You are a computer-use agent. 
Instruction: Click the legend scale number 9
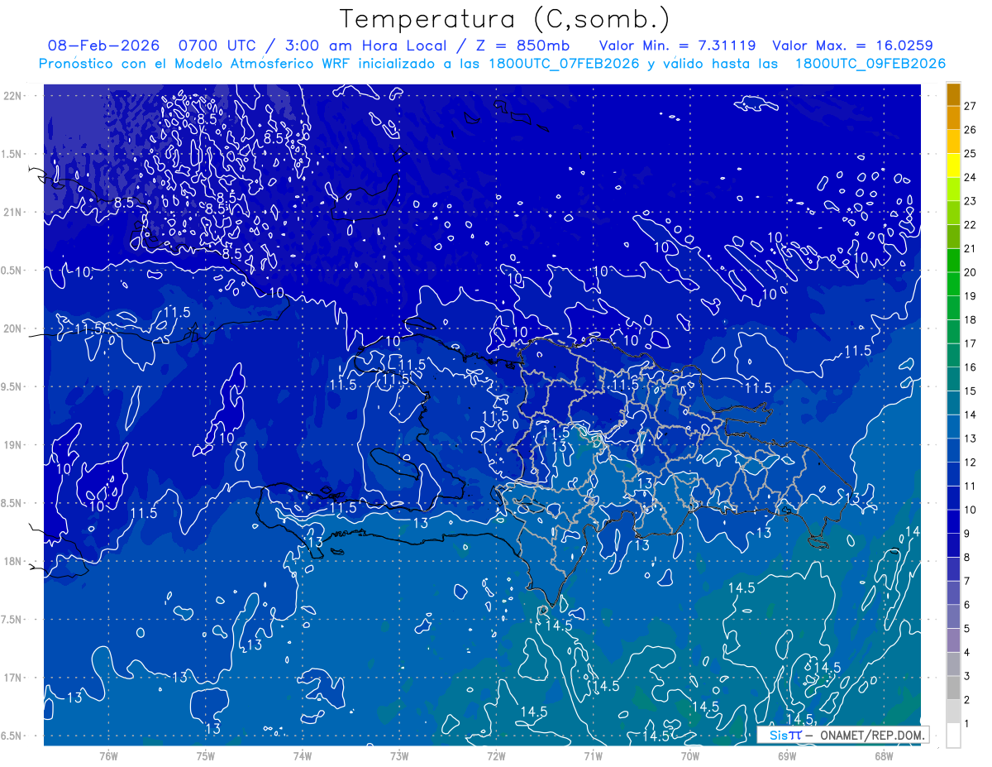click(x=968, y=534)
